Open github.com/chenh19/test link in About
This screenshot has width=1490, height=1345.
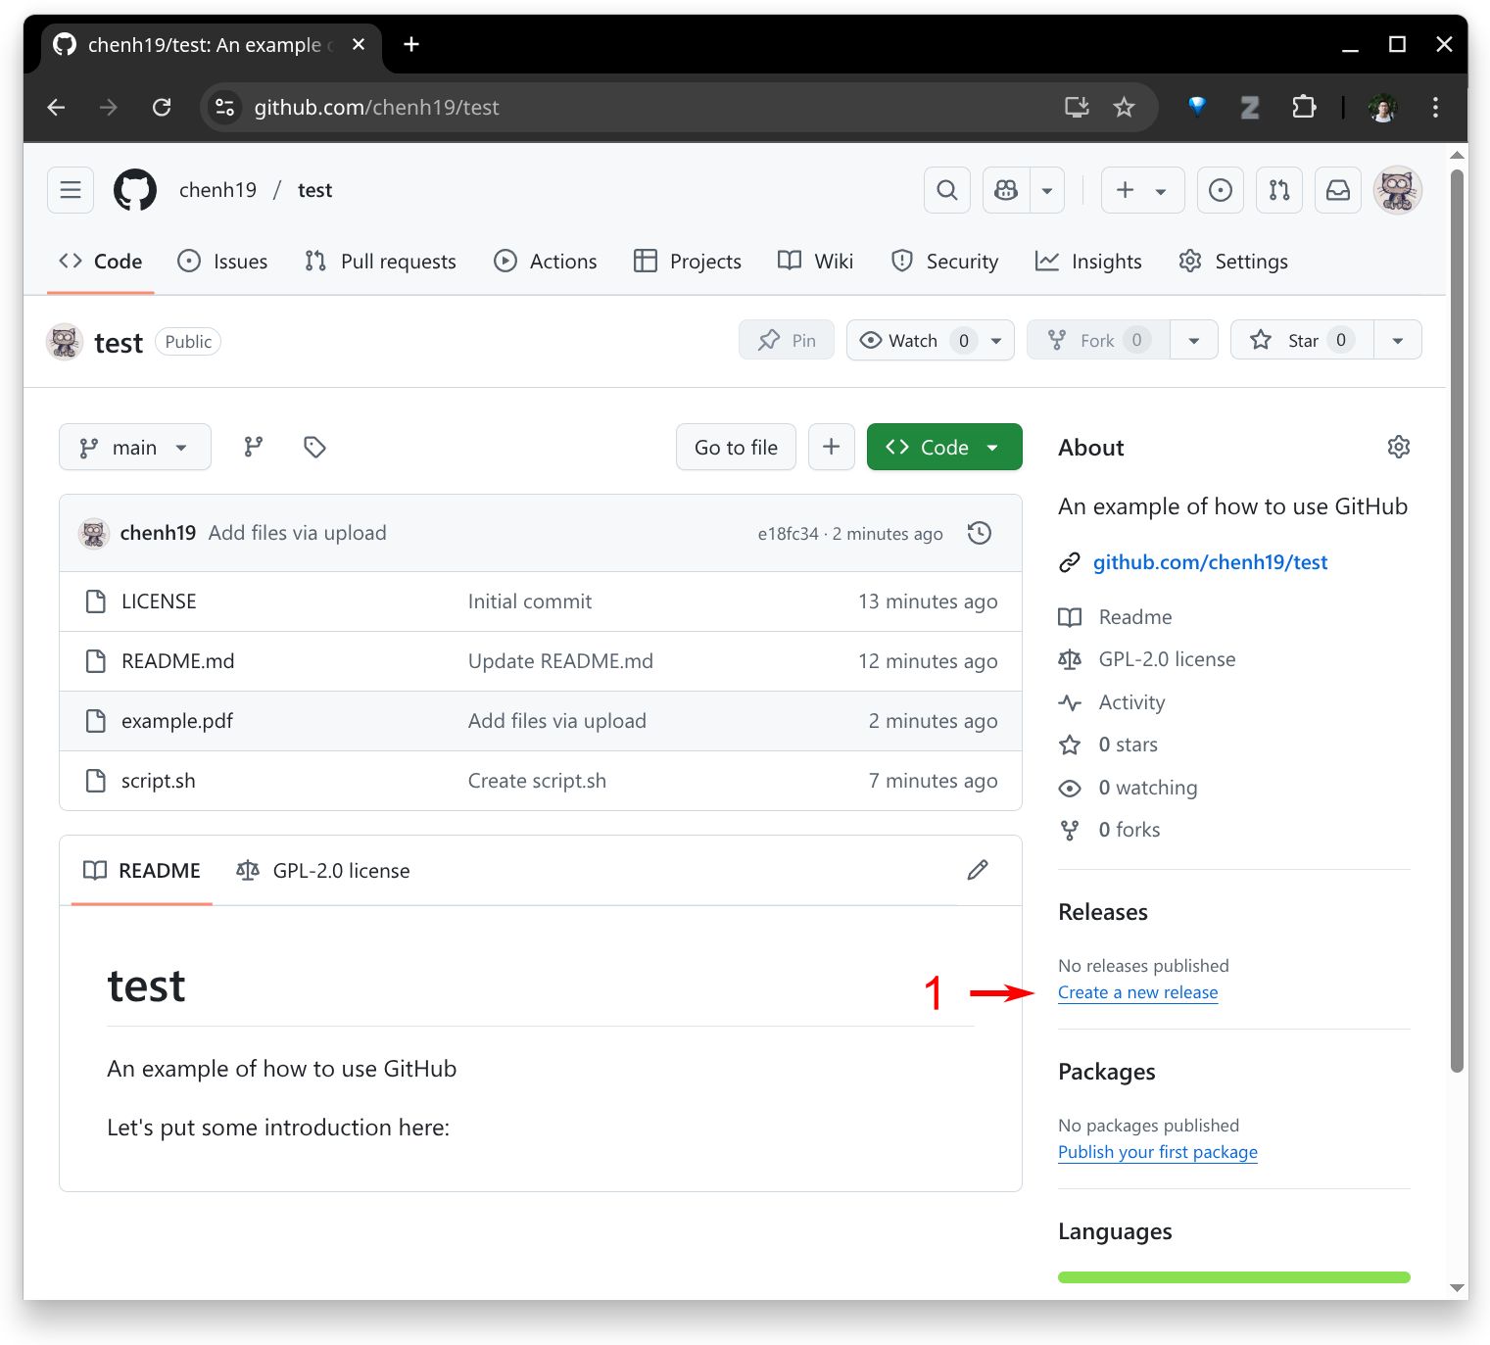pyautogui.click(x=1210, y=562)
